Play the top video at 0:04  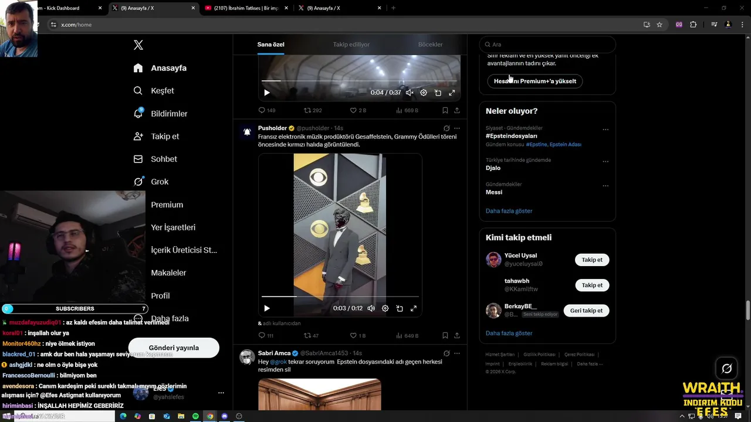[x=267, y=93]
